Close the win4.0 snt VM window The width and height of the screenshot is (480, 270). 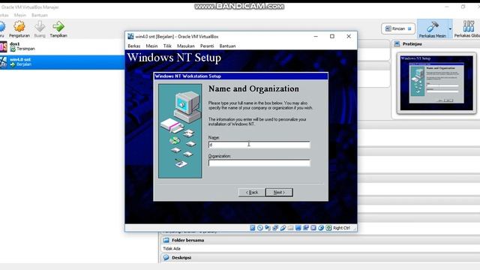pyautogui.click(x=349, y=37)
